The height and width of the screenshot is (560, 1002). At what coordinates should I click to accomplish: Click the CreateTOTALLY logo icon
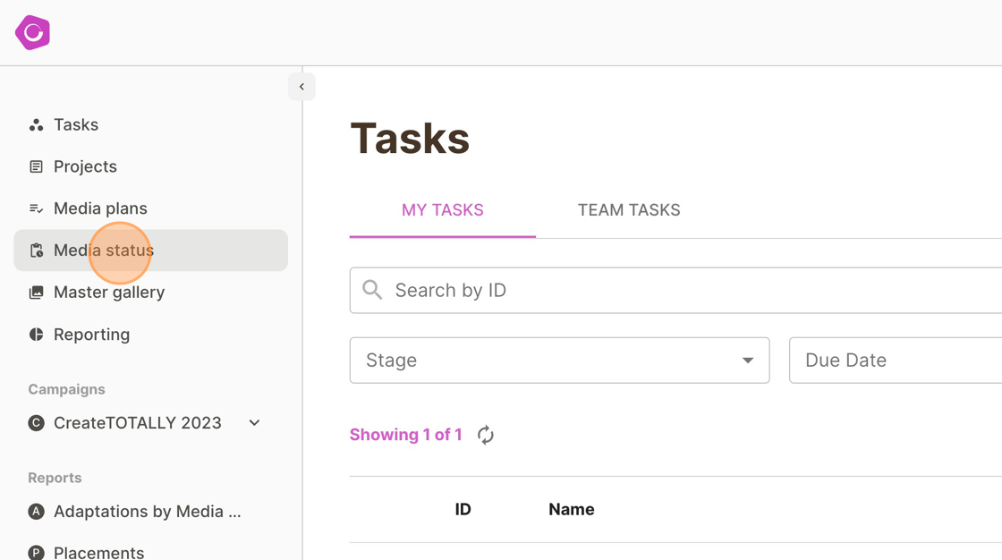[33, 33]
